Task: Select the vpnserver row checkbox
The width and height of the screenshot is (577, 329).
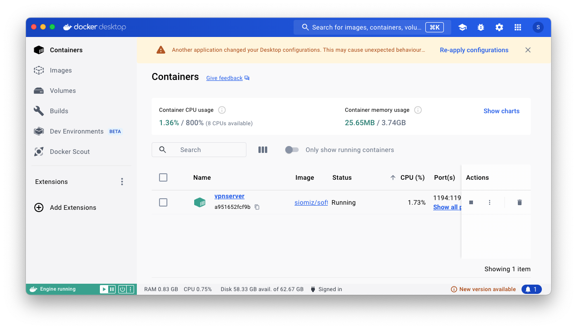Action: (163, 202)
